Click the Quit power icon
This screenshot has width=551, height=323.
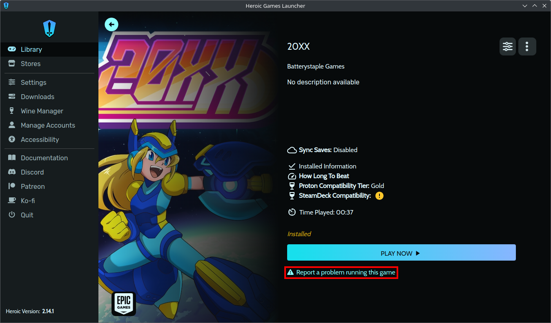(12, 215)
